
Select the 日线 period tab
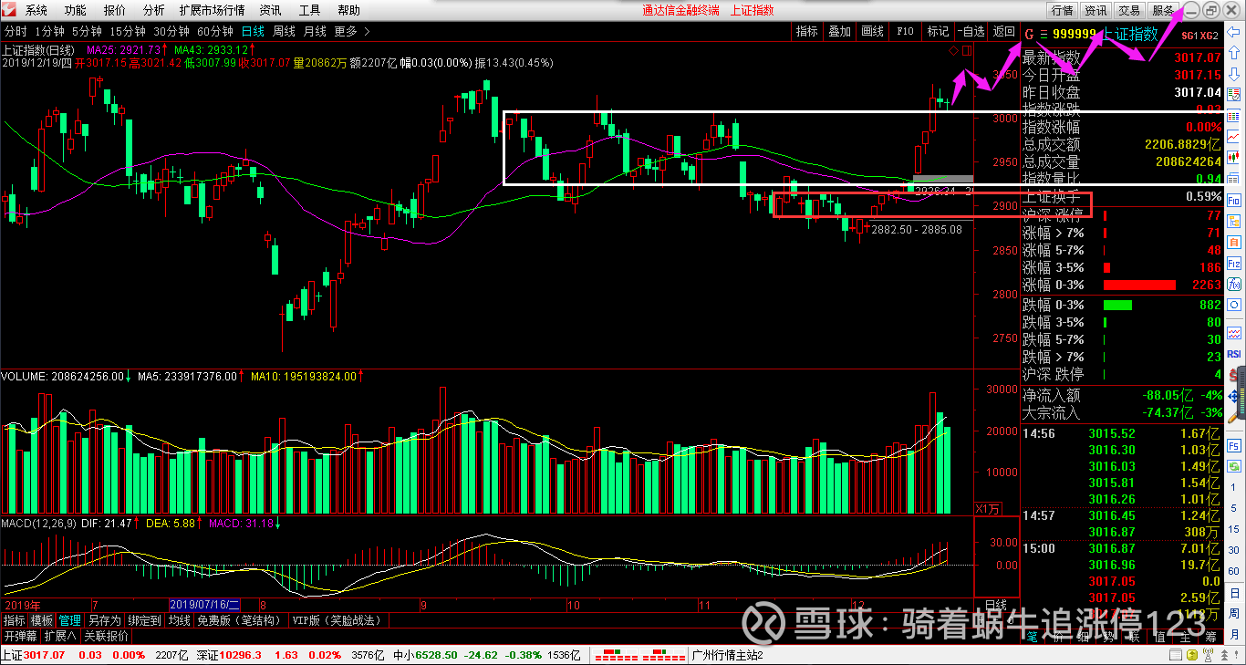click(253, 31)
